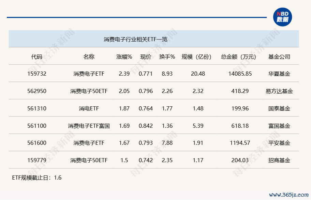Click the ETF规模截止日 footnote text
The width and height of the screenshot is (311, 200).
click(x=37, y=178)
